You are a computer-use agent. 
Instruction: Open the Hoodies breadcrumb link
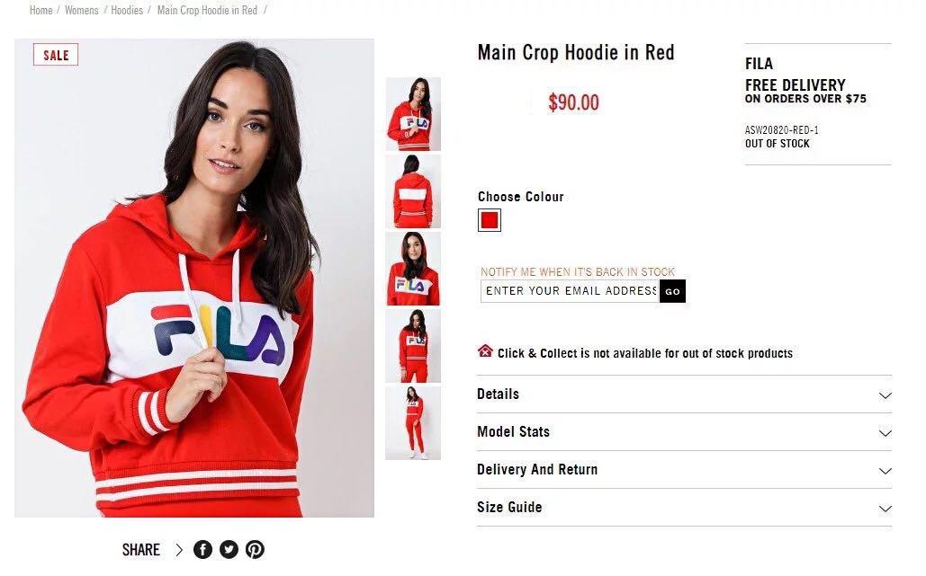click(x=127, y=10)
